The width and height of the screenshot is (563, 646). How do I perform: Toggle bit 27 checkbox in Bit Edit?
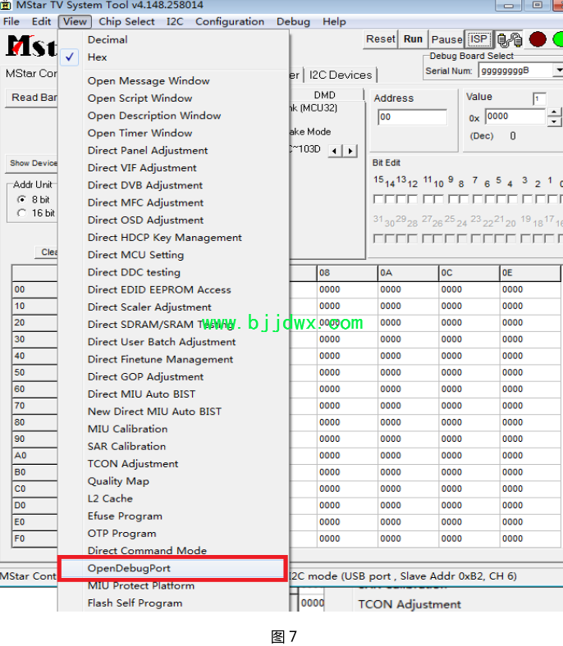click(427, 239)
